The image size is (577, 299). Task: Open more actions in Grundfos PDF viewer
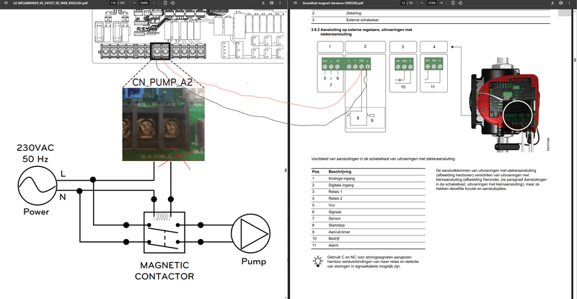569,3
